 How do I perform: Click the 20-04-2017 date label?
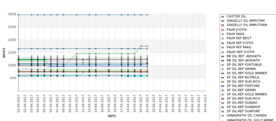point(141,104)
